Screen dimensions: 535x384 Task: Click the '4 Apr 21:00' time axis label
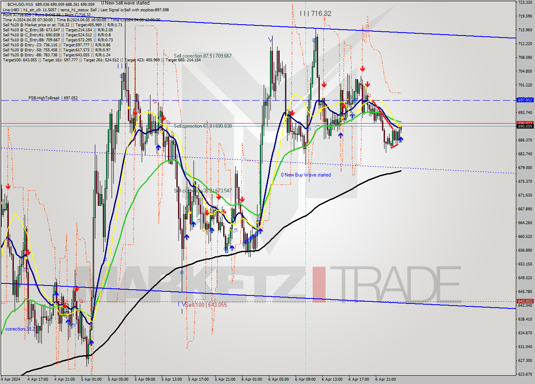click(65, 380)
